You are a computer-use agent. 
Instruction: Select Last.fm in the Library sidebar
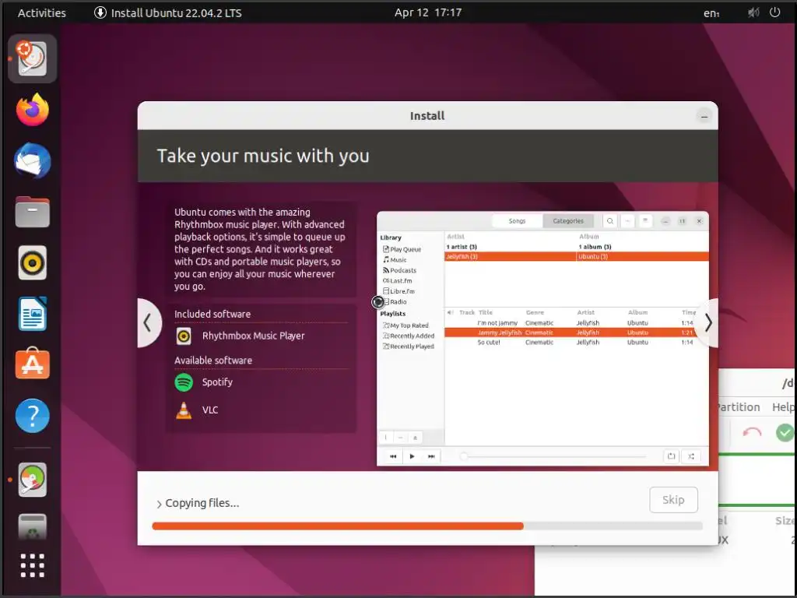click(398, 280)
